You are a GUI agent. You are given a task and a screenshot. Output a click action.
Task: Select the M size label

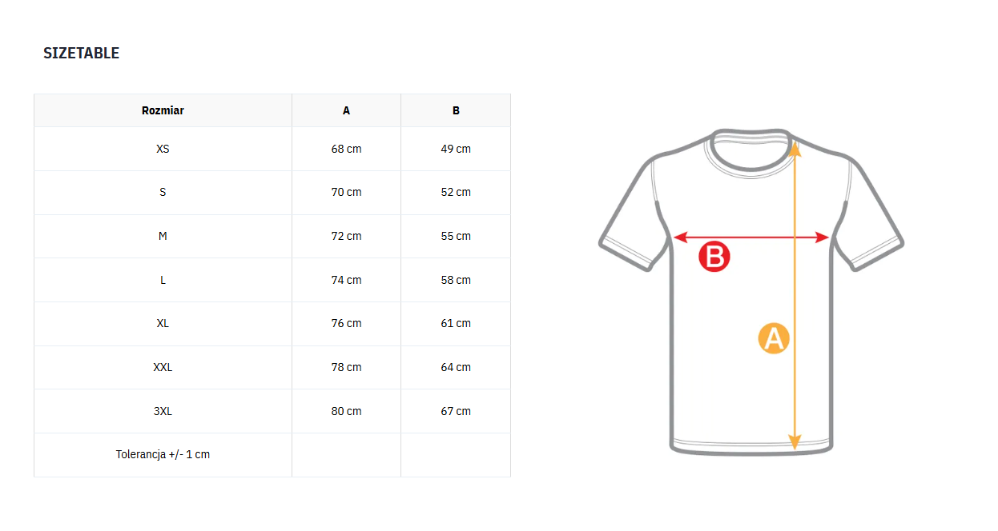[163, 236]
